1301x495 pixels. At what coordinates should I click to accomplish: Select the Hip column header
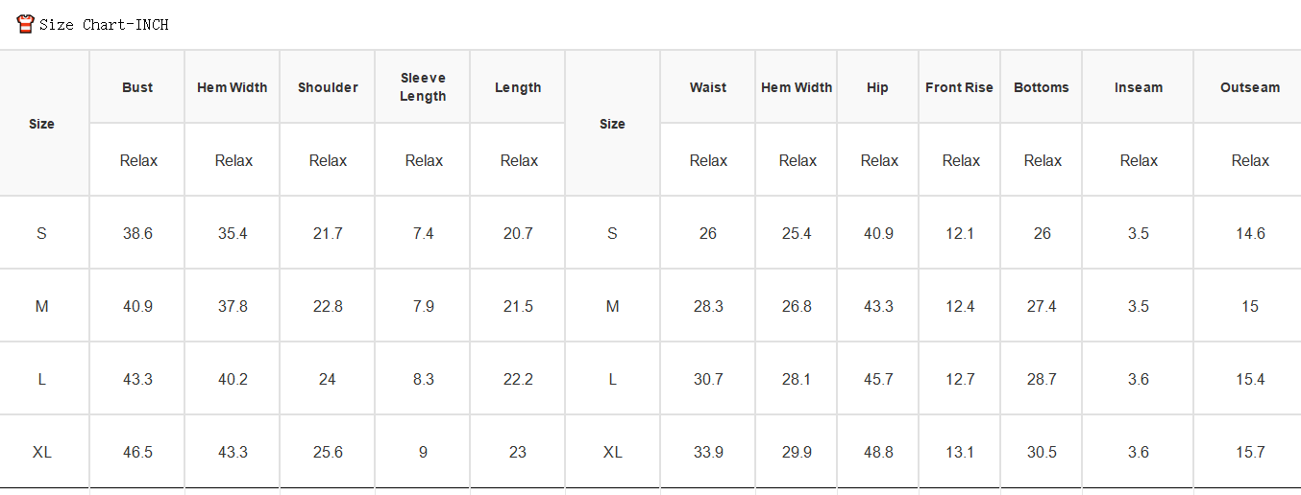[877, 87]
